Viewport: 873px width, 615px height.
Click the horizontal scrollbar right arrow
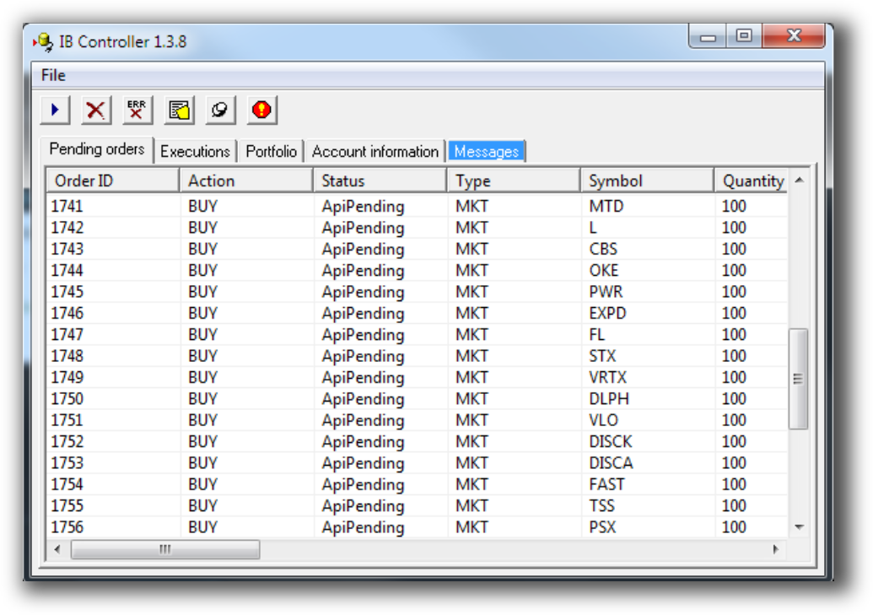(x=775, y=548)
